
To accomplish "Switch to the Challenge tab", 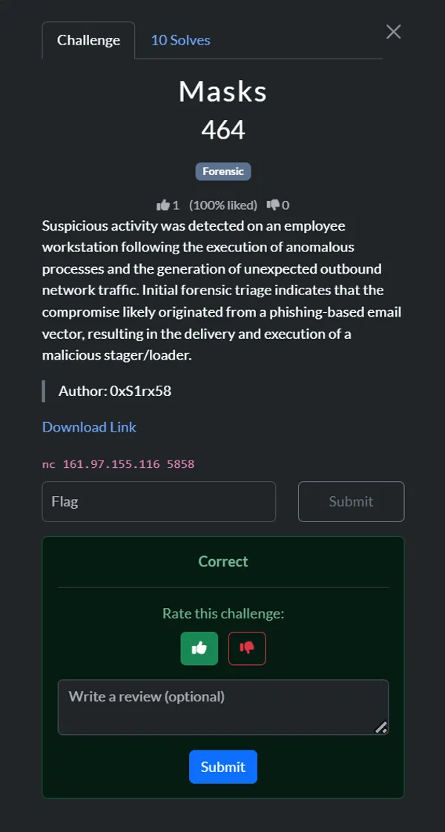I will point(88,40).
